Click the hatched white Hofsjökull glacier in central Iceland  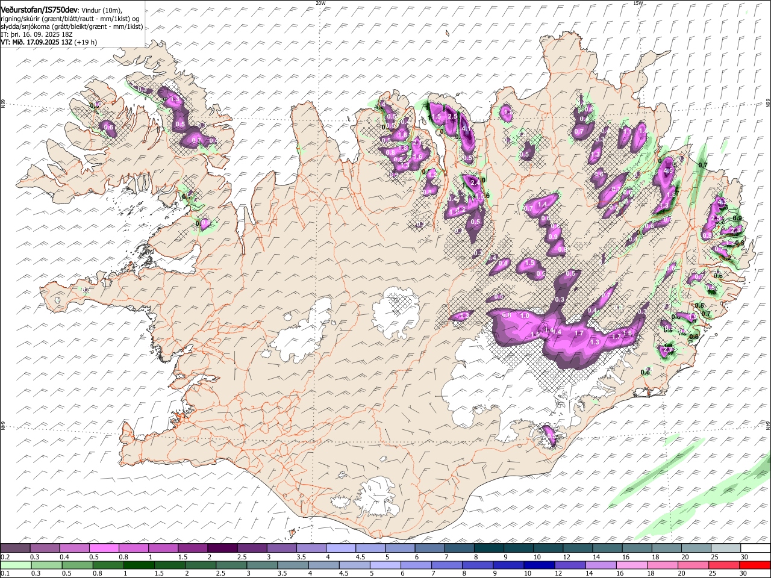point(396,312)
